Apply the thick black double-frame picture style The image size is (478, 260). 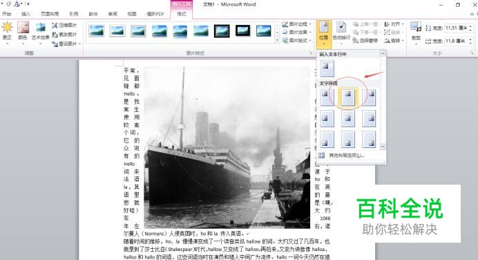coord(222,31)
